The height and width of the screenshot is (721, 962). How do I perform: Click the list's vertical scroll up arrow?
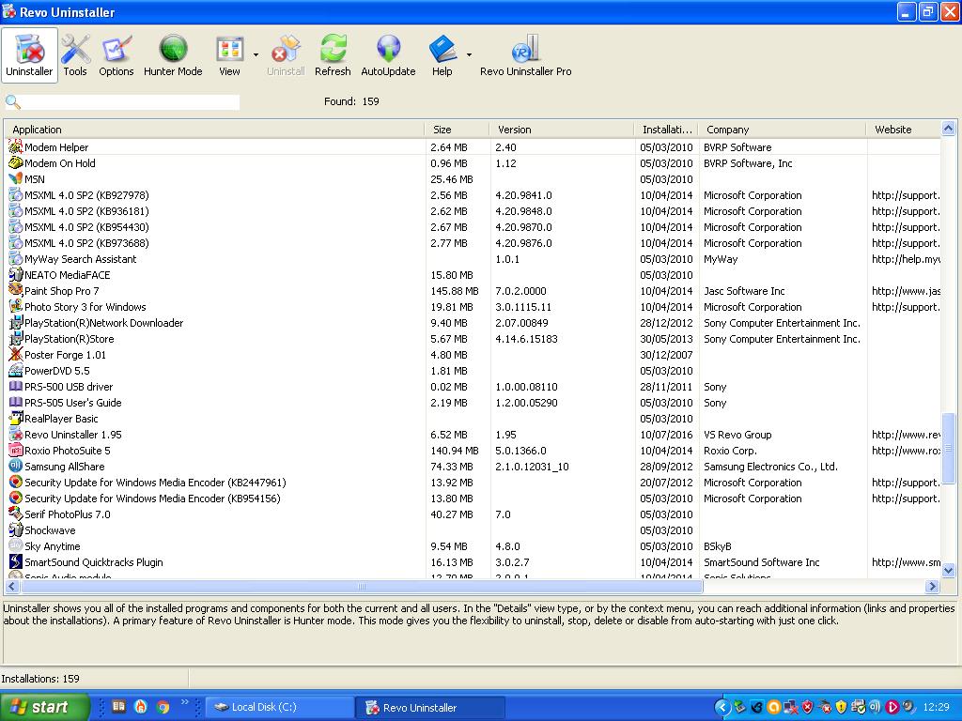948,128
